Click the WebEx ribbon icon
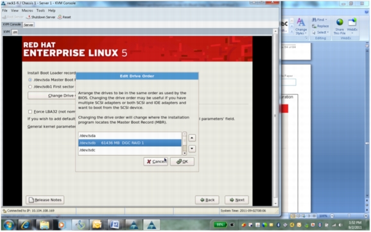This screenshot has height=232, width=371. pos(352,22)
